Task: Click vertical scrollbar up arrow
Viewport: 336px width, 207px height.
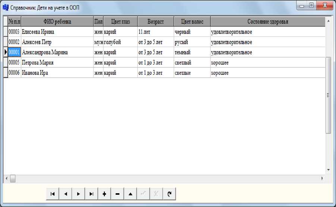Action: point(328,21)
